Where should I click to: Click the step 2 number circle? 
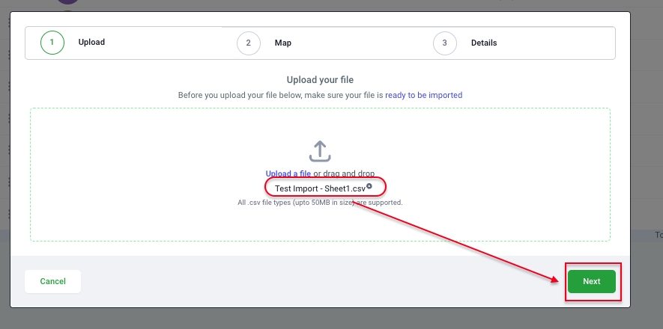248,43
